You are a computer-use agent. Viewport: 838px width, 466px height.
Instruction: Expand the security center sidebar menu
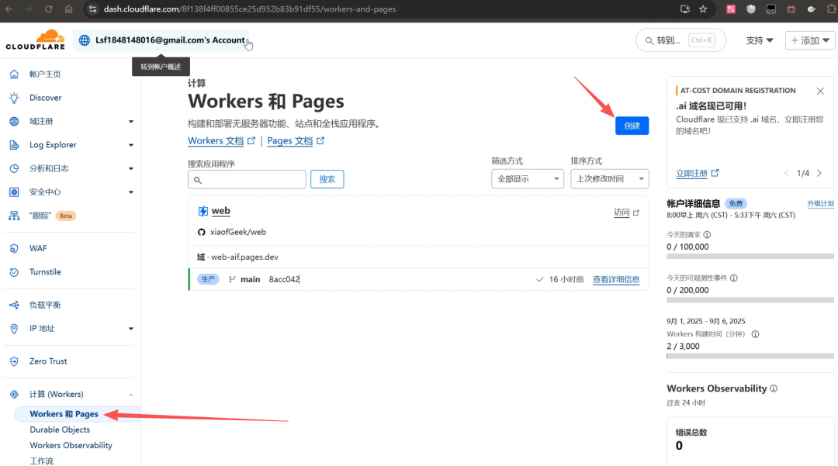point(131,192)
